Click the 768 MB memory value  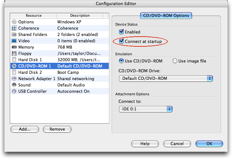[x=65, y=47]
